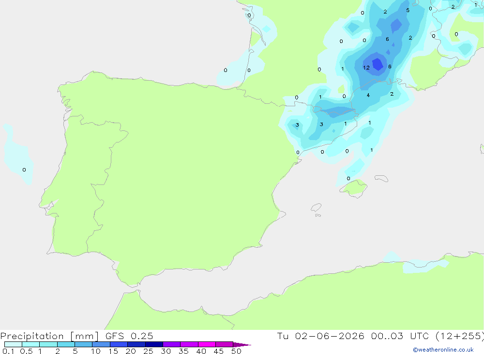Image resolution: width=484 pixels, height=354 pixels.
Task: Click the '35' legend scale label
Action: pyautogui.click(x=183, y=351)
